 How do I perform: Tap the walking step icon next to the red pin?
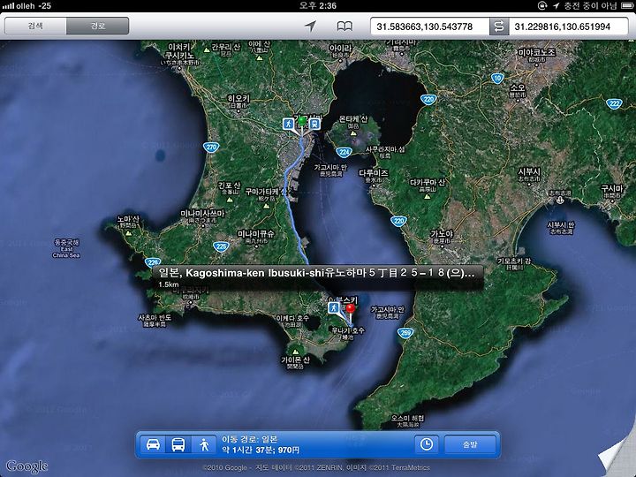coord(333,308)
